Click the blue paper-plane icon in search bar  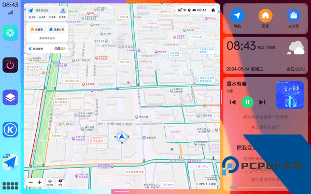coord(31,10)
